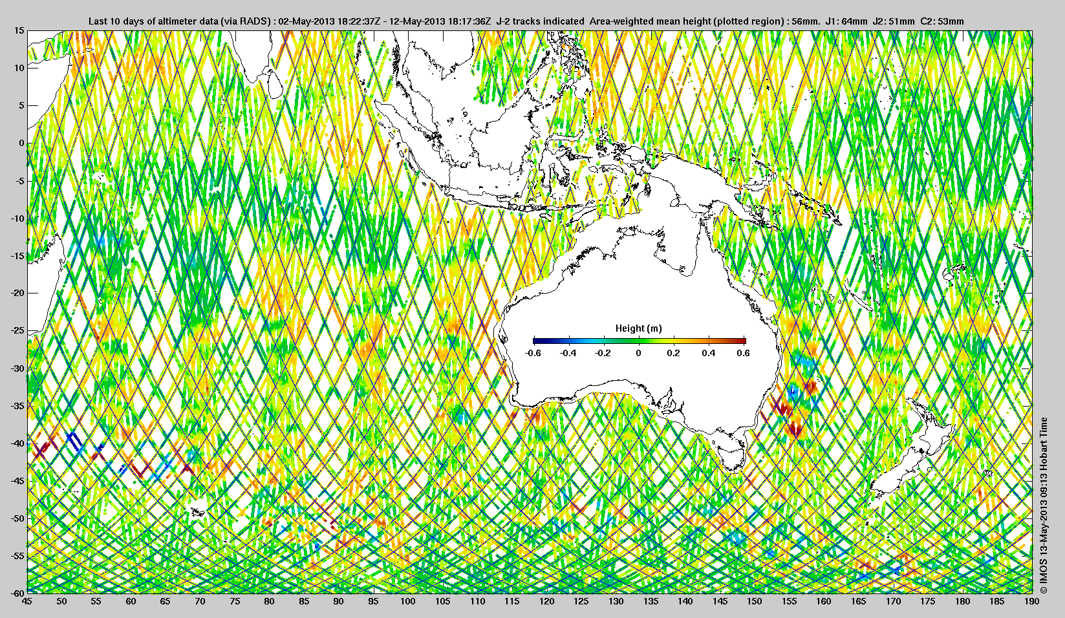The width and height of the screenshot is (1065, 618).
Task: Click latitude axis label 0 on left axis
Action: [x=21, y=143]
